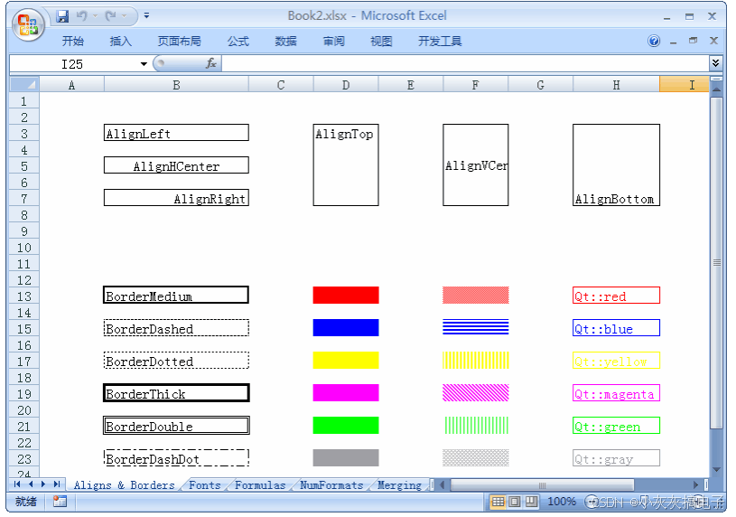Select the solid magenta filled cell
The image size is (736, 517).
click(x=346, y=392)
